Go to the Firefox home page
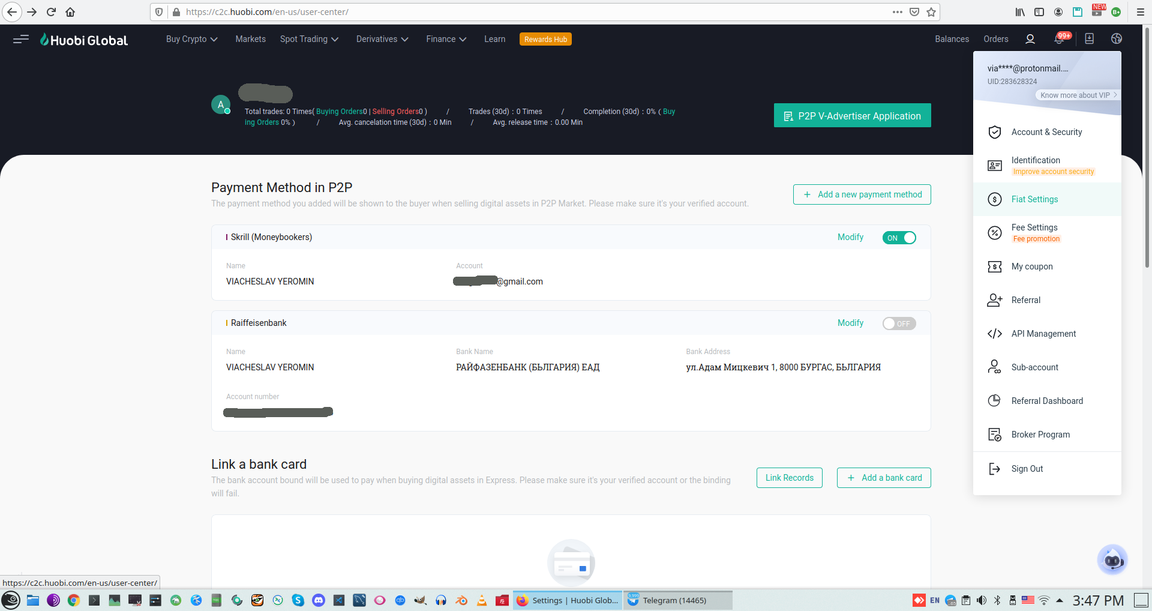 70,12
